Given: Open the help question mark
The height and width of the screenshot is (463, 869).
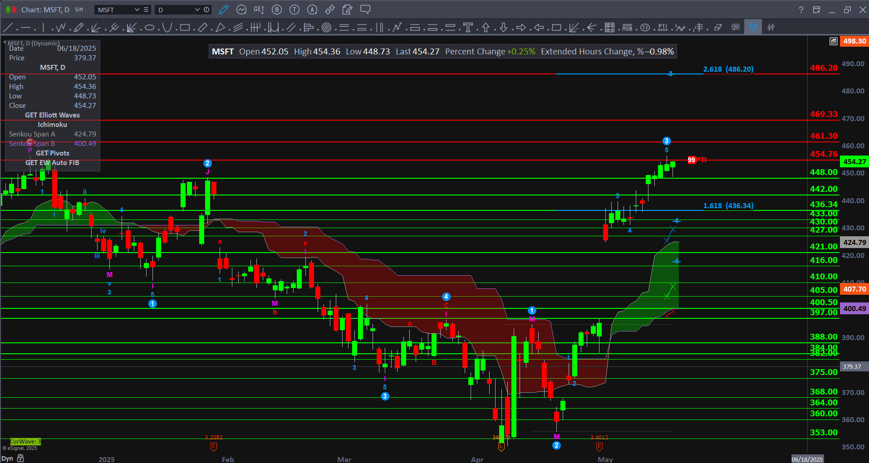Looking at the screenshot, I should tap(801, 10).
